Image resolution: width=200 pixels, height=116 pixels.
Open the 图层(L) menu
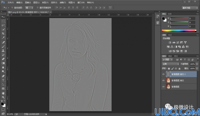36,3
